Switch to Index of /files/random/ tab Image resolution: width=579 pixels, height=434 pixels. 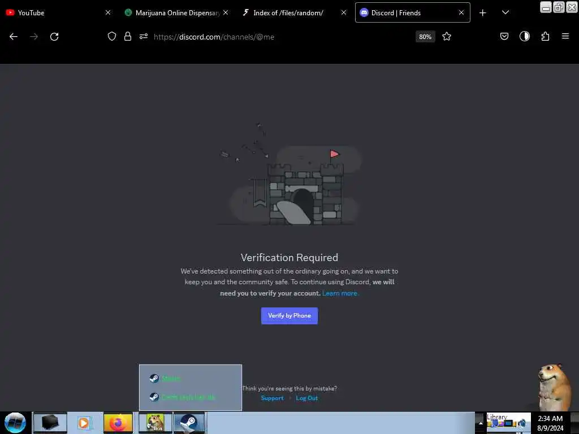click(288, 13)
